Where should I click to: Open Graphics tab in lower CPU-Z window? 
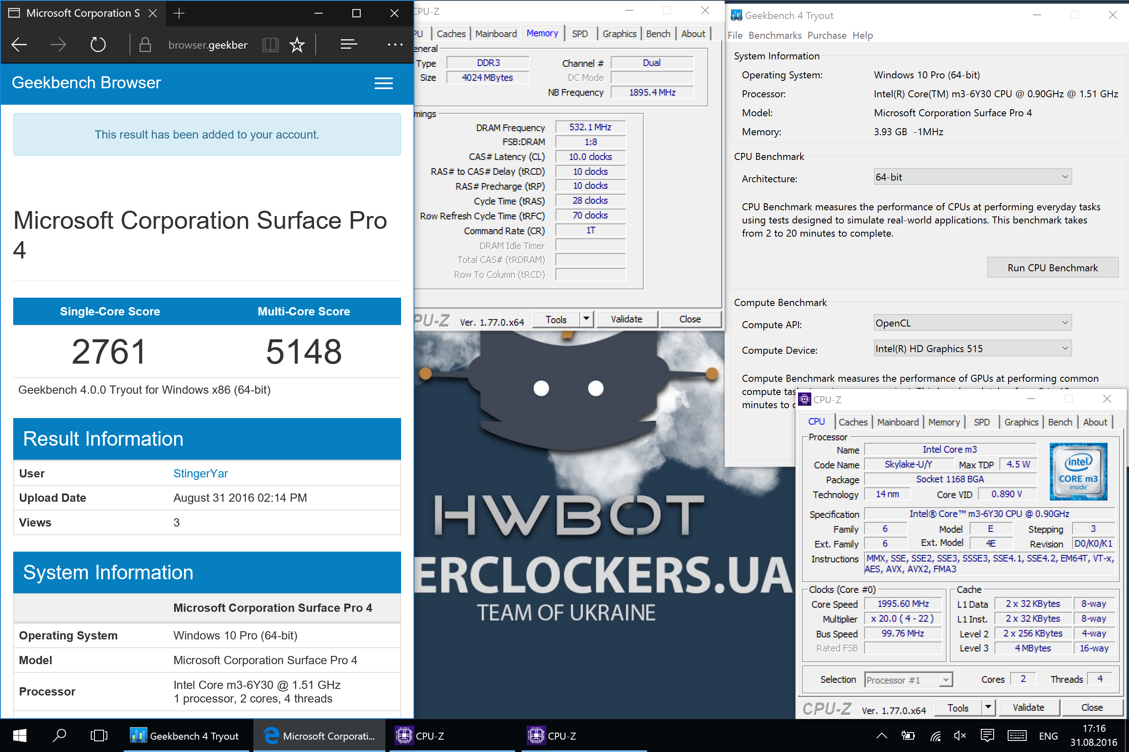point(1021,422)
